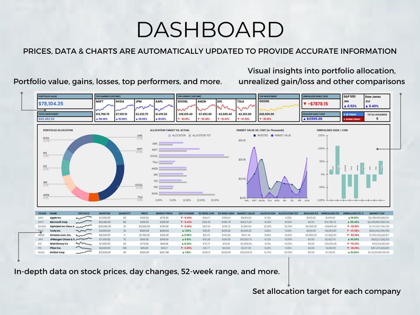The image size is (420, 315).
Task: Open the MSFT top gainer sparkline card
Action: coord(105,110)
